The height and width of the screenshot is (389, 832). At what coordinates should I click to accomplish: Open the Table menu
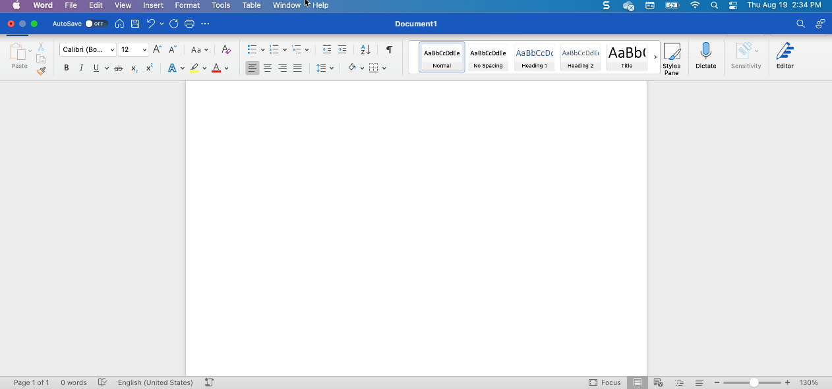[251, 5]
